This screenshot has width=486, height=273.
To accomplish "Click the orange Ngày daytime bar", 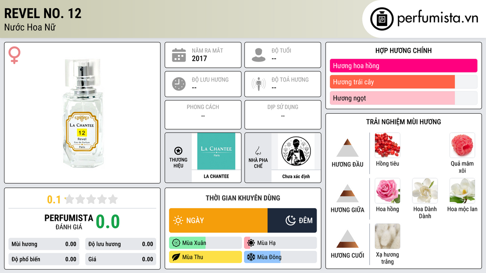I will 218,220.
